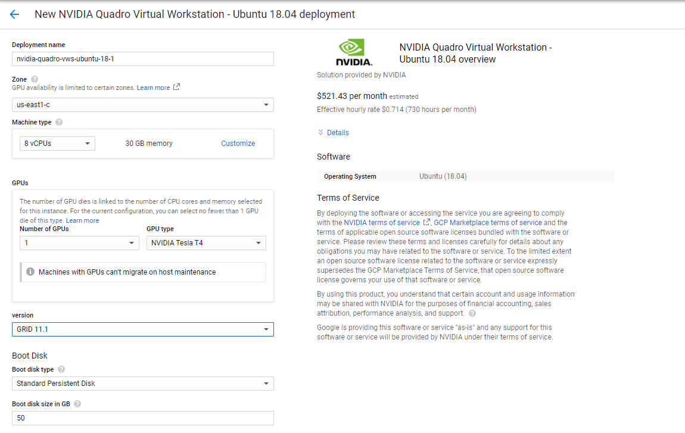
Task: Open the version dropdown showing GRID 11.1
Action: coord(143,329)
